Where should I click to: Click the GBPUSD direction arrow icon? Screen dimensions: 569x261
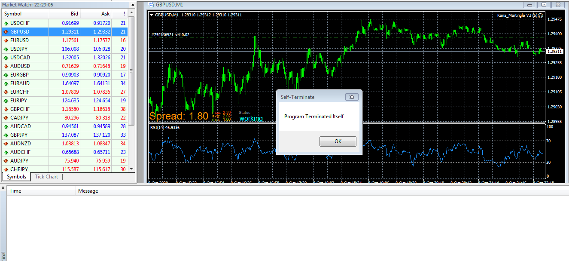point(6,32)
